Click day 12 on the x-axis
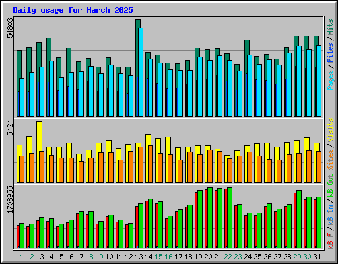 pos(129,257)
